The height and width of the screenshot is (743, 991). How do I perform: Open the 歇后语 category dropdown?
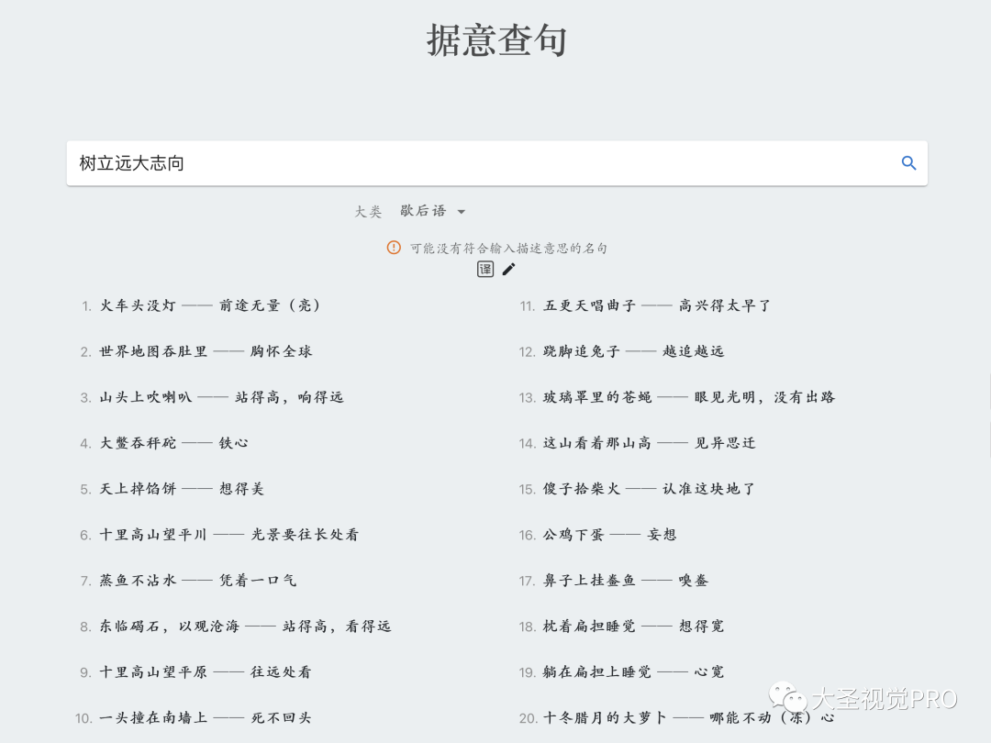tap(423, 211)
